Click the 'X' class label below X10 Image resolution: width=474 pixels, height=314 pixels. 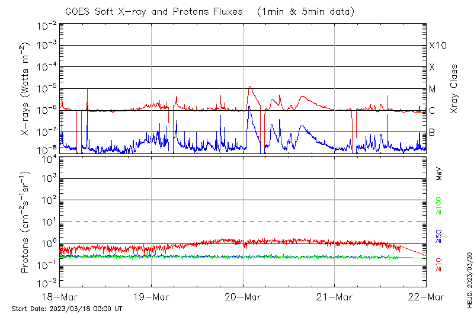tap(432, 67)
